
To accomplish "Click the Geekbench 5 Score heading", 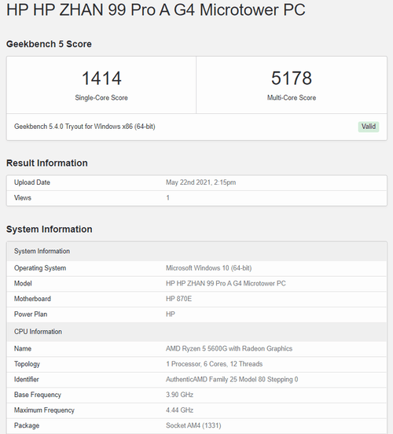I will (x=49, y=44).
